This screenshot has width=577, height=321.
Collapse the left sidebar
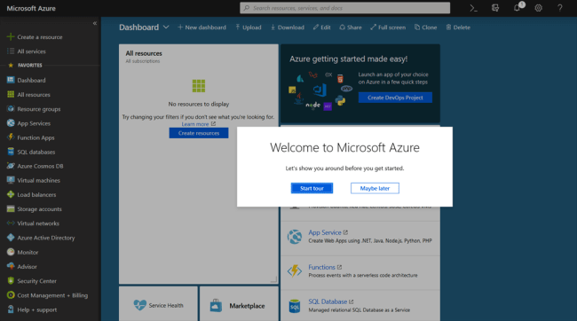point(95,23)
